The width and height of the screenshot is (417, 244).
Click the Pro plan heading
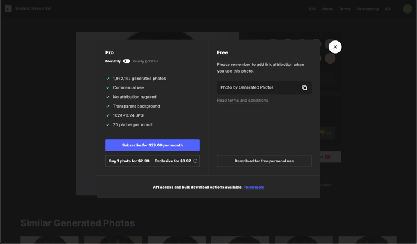tap(109, 52)
